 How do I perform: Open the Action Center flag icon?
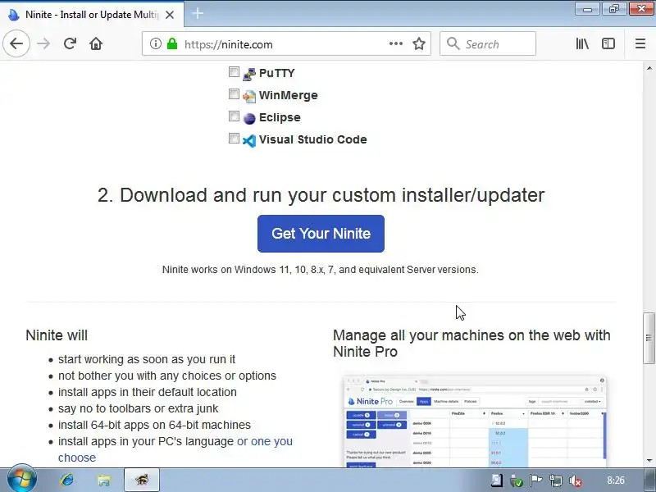pos(536,481)
